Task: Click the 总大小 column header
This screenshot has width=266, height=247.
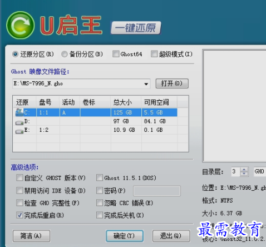Action: (x=126, y=102)
